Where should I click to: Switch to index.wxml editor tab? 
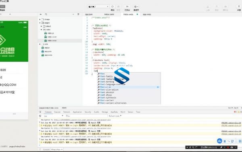[109, 15]
